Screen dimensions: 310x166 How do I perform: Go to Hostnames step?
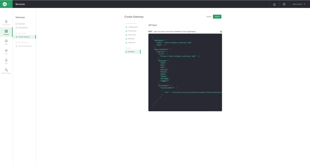(131, 35)
